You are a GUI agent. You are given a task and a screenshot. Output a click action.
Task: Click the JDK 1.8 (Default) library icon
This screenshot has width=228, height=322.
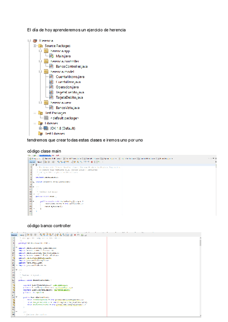(46, 128)
